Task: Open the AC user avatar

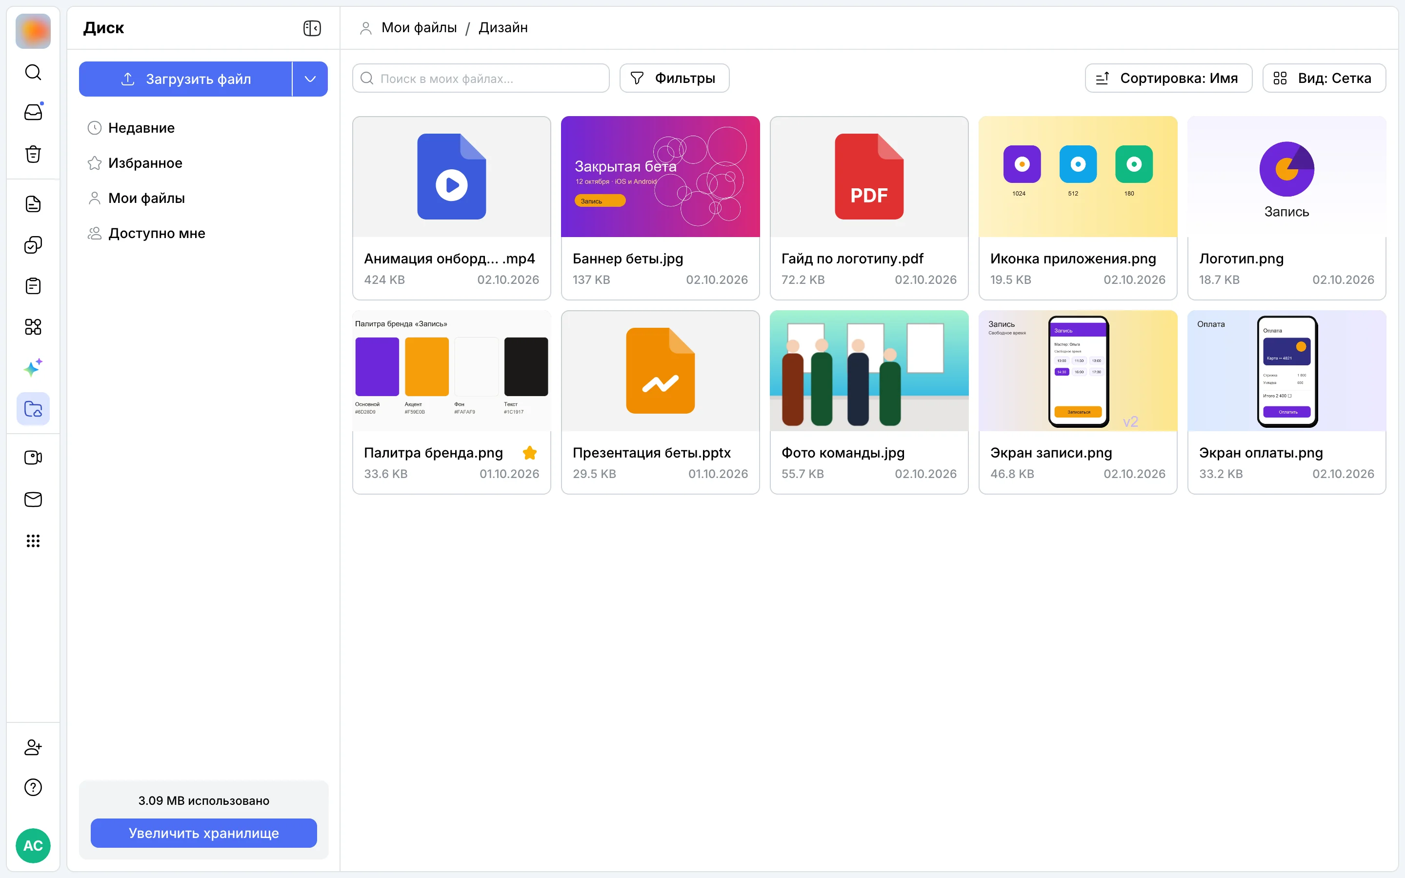Action: tap(33, 845)
